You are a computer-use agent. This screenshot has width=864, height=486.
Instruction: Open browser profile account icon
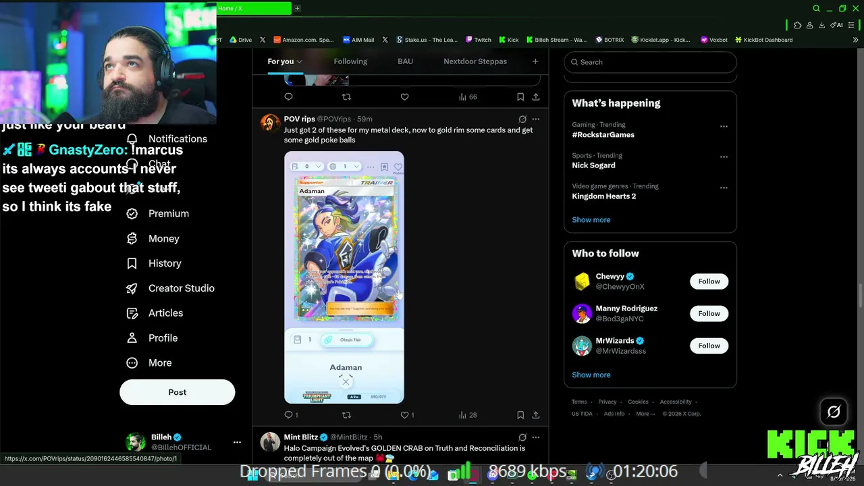809,25
